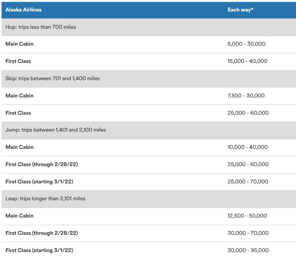The height and width of the screenshot is (259, 296).
Task: Click the Main Cabin label under Hop
Action: tap(20, 44)
